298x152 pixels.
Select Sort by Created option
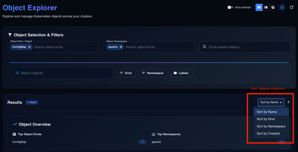[268, 133]
